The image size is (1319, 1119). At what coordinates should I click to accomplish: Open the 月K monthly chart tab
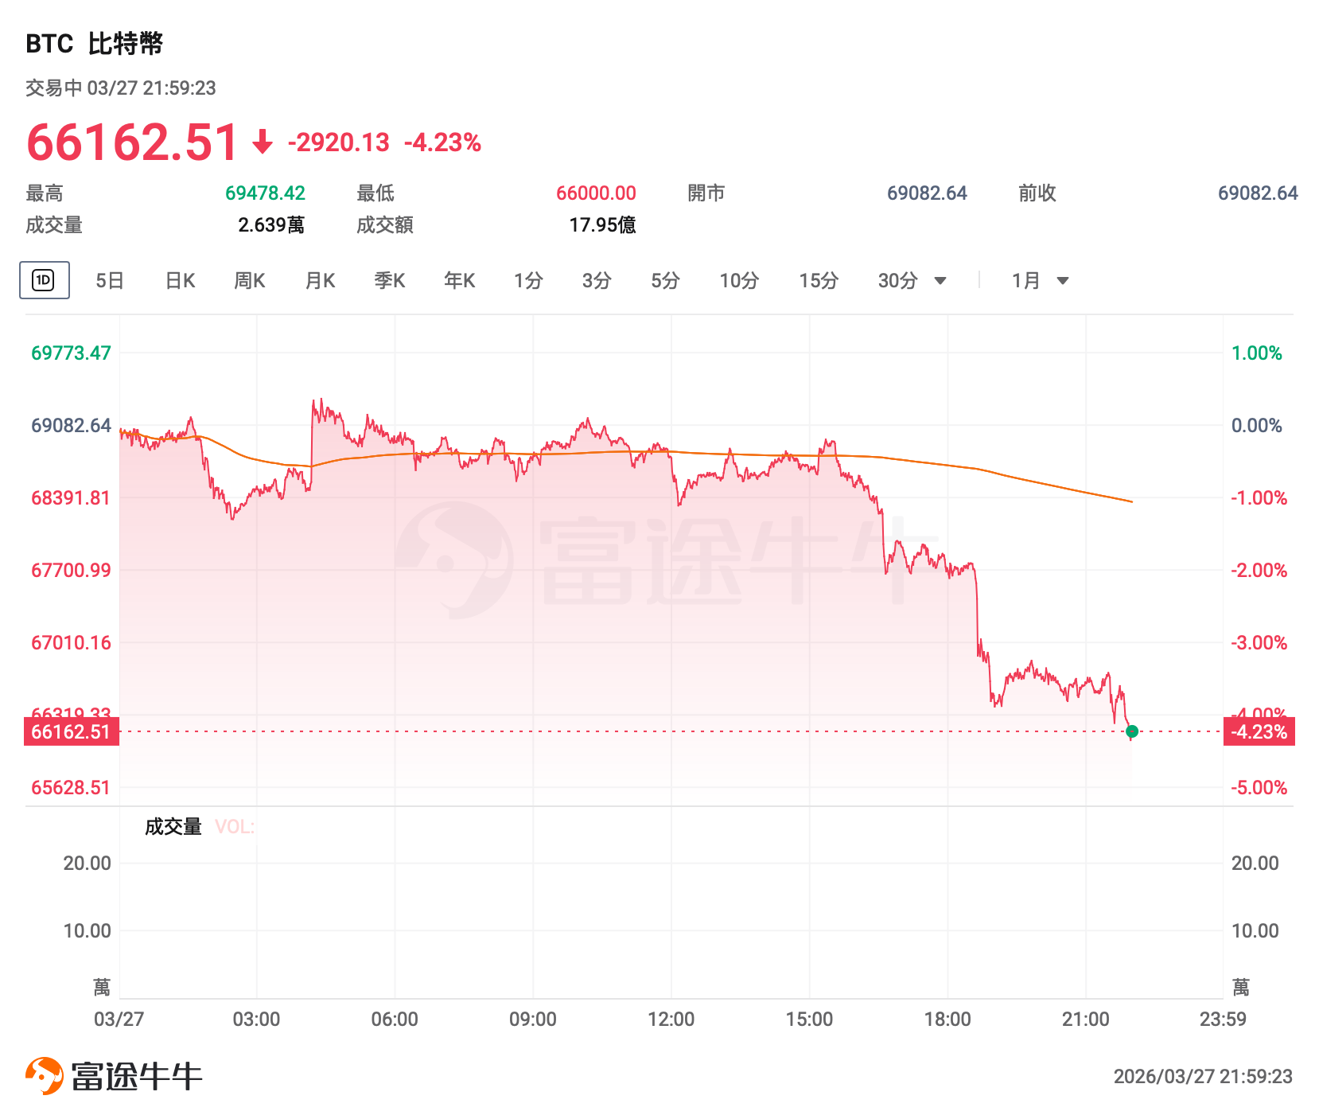[x=320, y=281]
